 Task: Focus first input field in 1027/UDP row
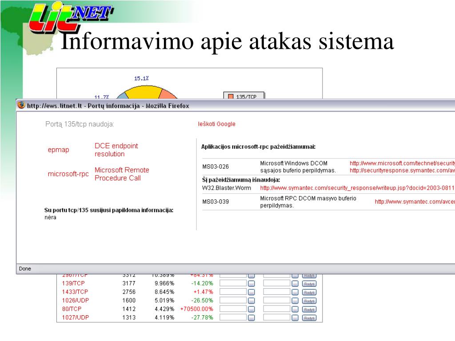[x=233, y=317]
